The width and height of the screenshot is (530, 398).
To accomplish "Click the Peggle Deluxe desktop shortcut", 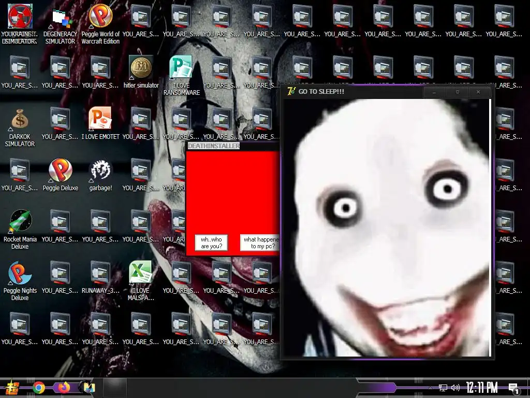I will (60, 175).
